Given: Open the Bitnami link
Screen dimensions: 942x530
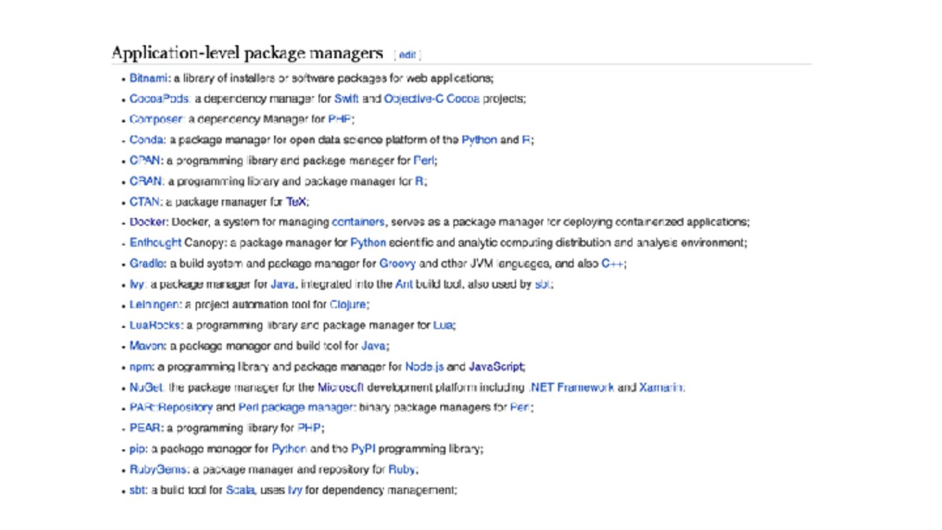Looking at the screenshot, I should click(149, 78).
